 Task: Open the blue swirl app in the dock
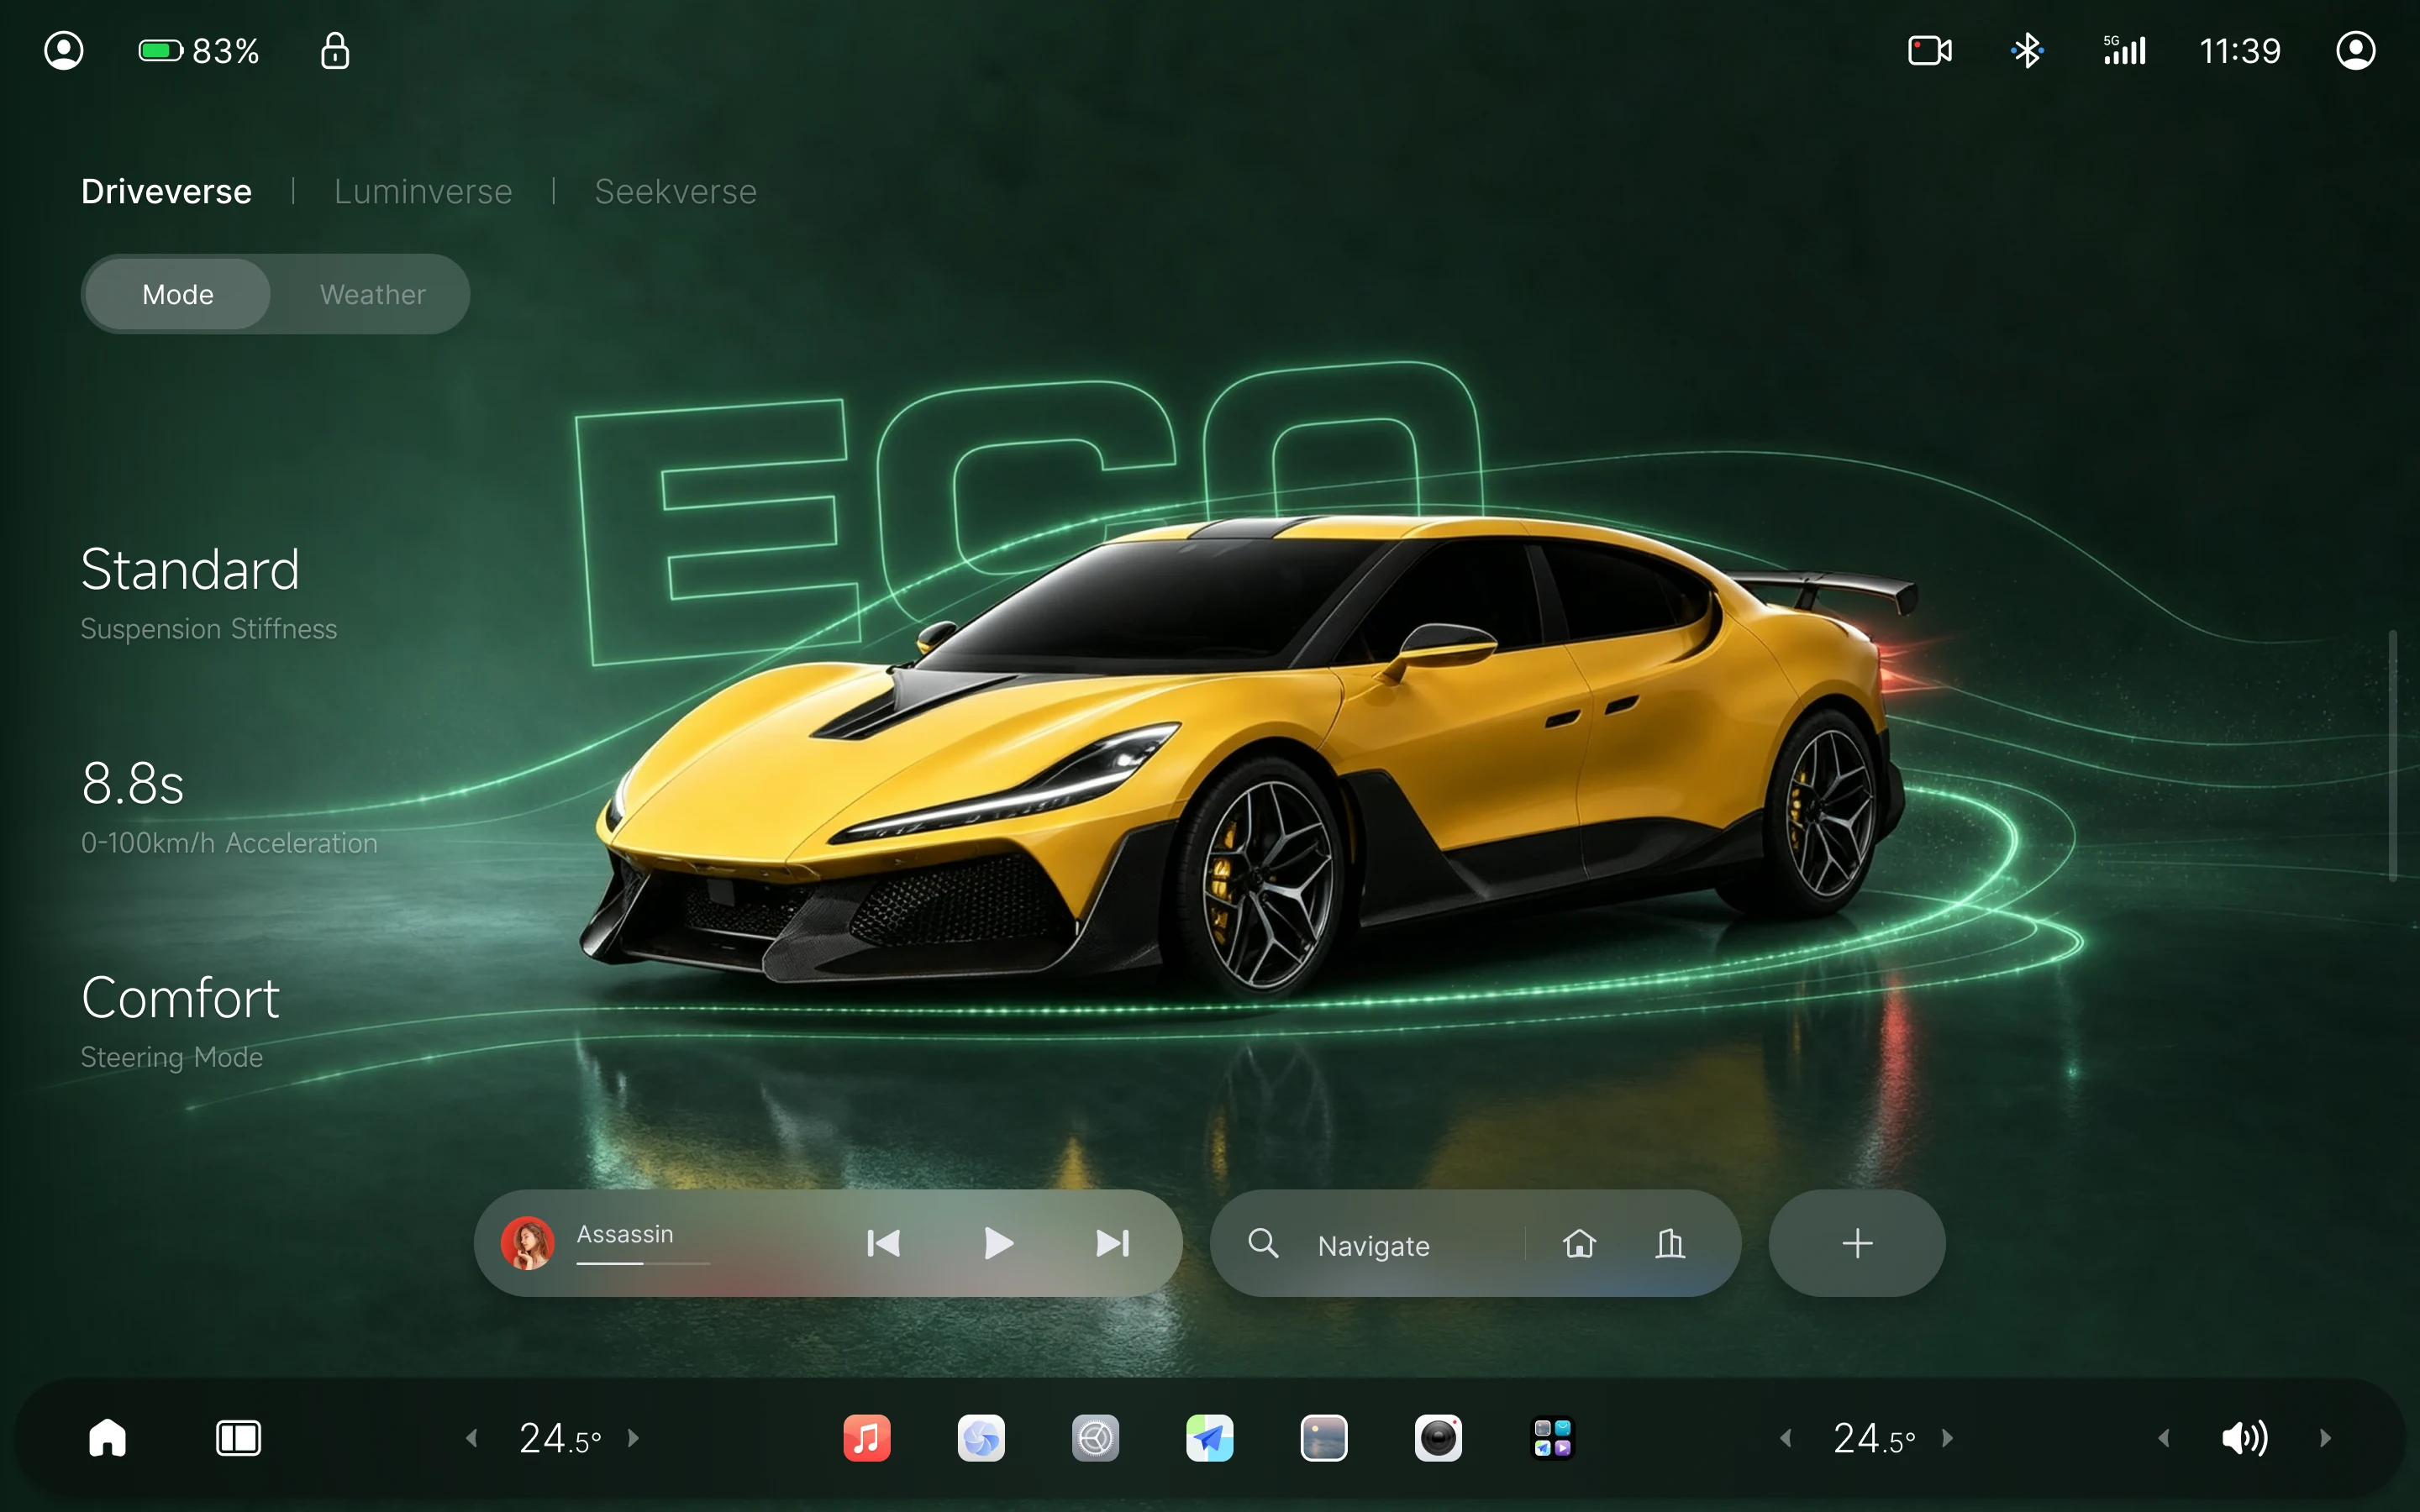pos(981,1438)
